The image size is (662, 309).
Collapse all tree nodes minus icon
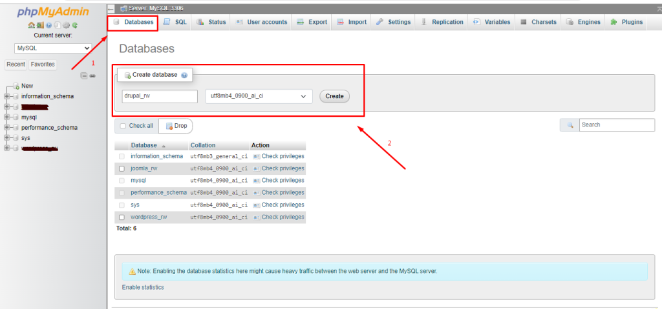click(x=83, y=76)
